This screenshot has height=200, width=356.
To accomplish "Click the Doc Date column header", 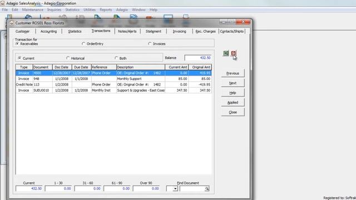I will tap(62, 67).
